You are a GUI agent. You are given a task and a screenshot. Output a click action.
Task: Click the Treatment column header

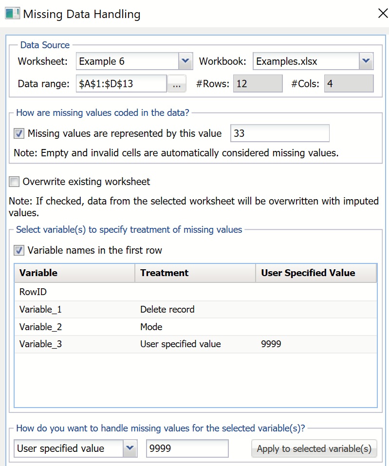195,273
